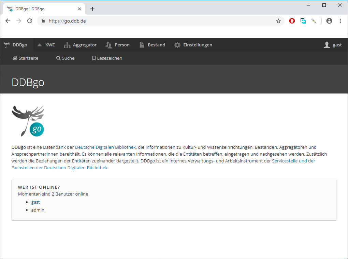This screenshot has width=348, height=259.
Task: Click the browser back arrow
Action: tap(8, 21)
